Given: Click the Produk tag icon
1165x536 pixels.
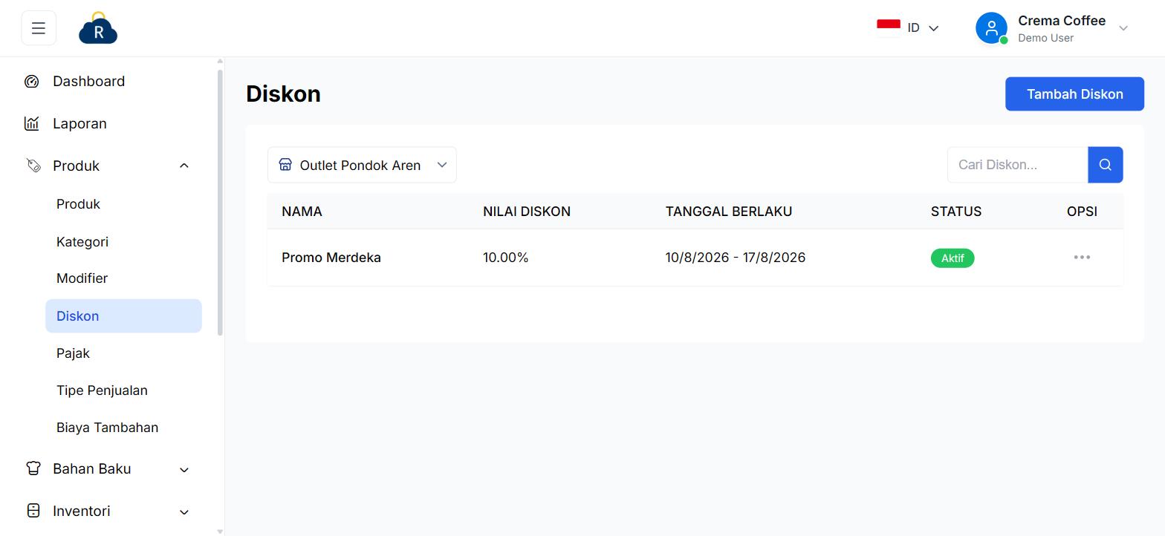Looking at the screenshot, I should 33,166.
